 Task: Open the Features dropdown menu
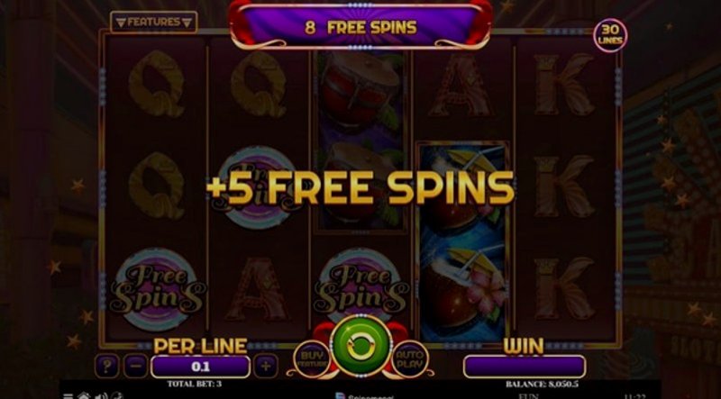pyautogui.click(x=153, y=22)
